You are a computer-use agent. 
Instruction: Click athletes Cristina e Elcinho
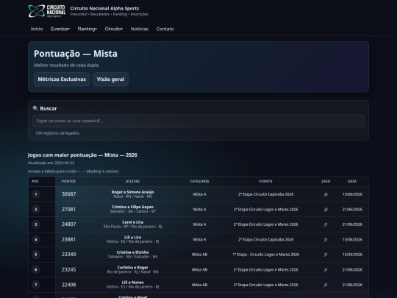pos(132,252)
